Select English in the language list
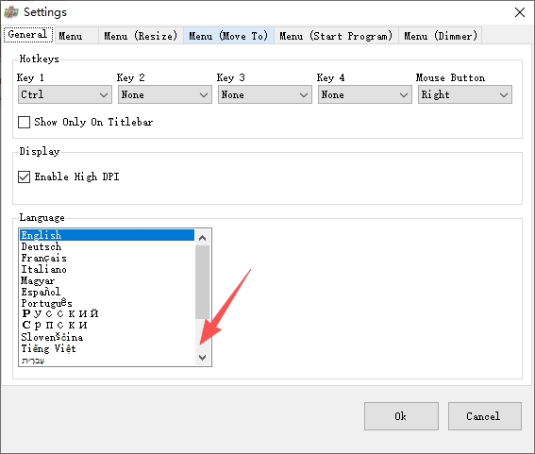 pyautogui.click(x=107, y=235)
